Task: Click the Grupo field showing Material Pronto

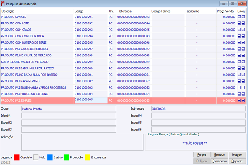Action: 69,109
